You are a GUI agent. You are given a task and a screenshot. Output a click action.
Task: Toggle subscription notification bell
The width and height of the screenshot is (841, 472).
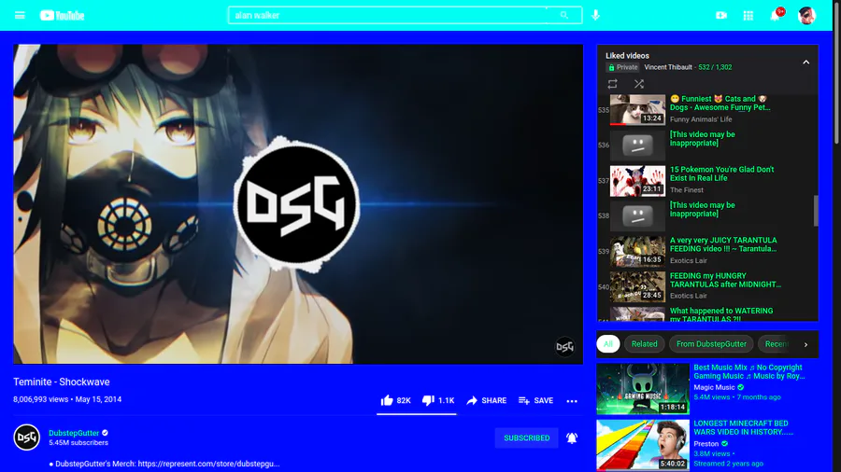[x=572, y=437]
